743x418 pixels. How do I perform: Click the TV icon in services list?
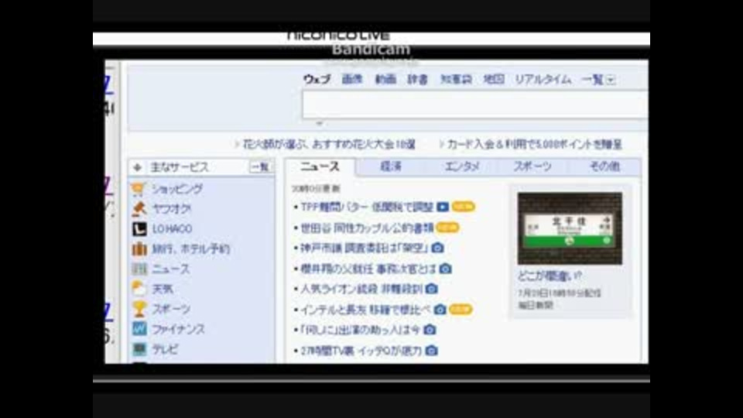[139, 349]
